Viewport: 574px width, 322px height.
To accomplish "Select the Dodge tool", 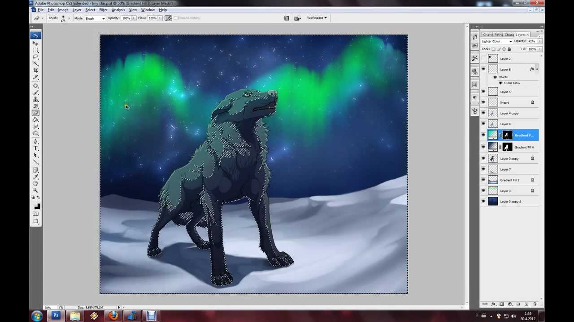I will click(x=35, y=133).
